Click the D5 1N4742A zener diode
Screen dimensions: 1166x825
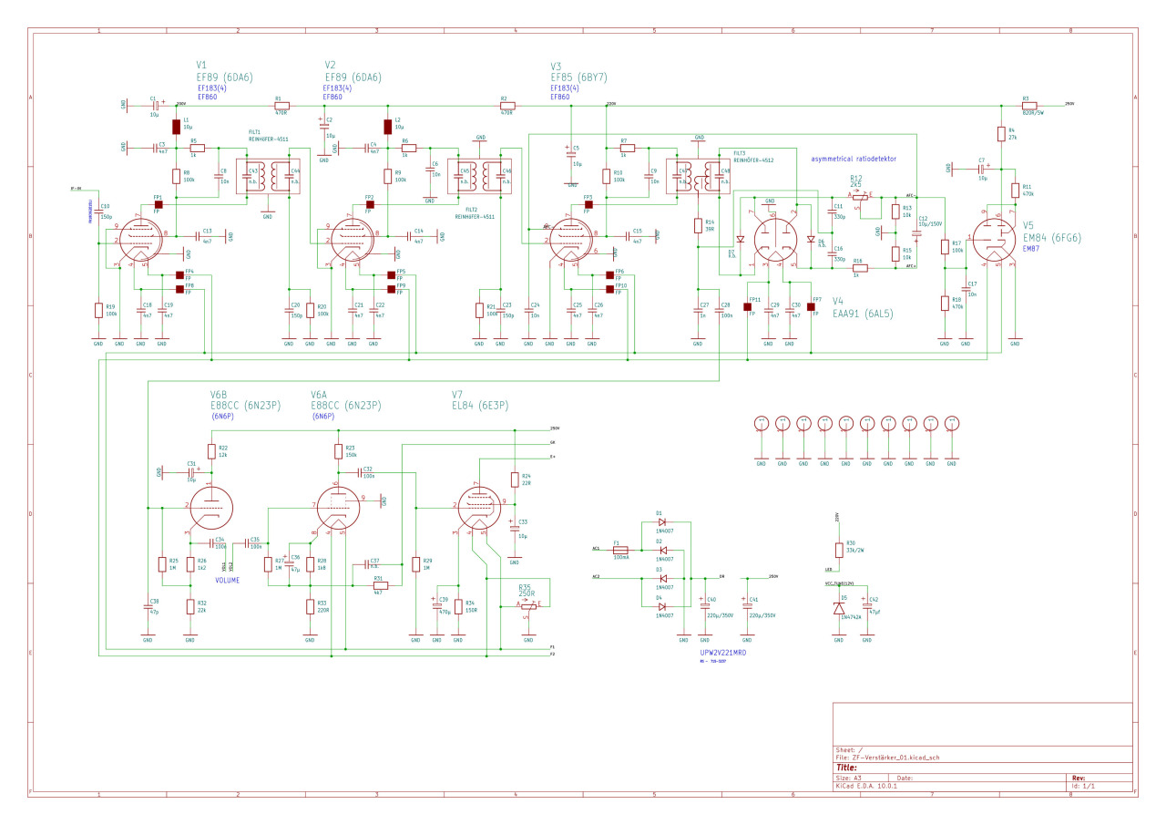[839, 607]
